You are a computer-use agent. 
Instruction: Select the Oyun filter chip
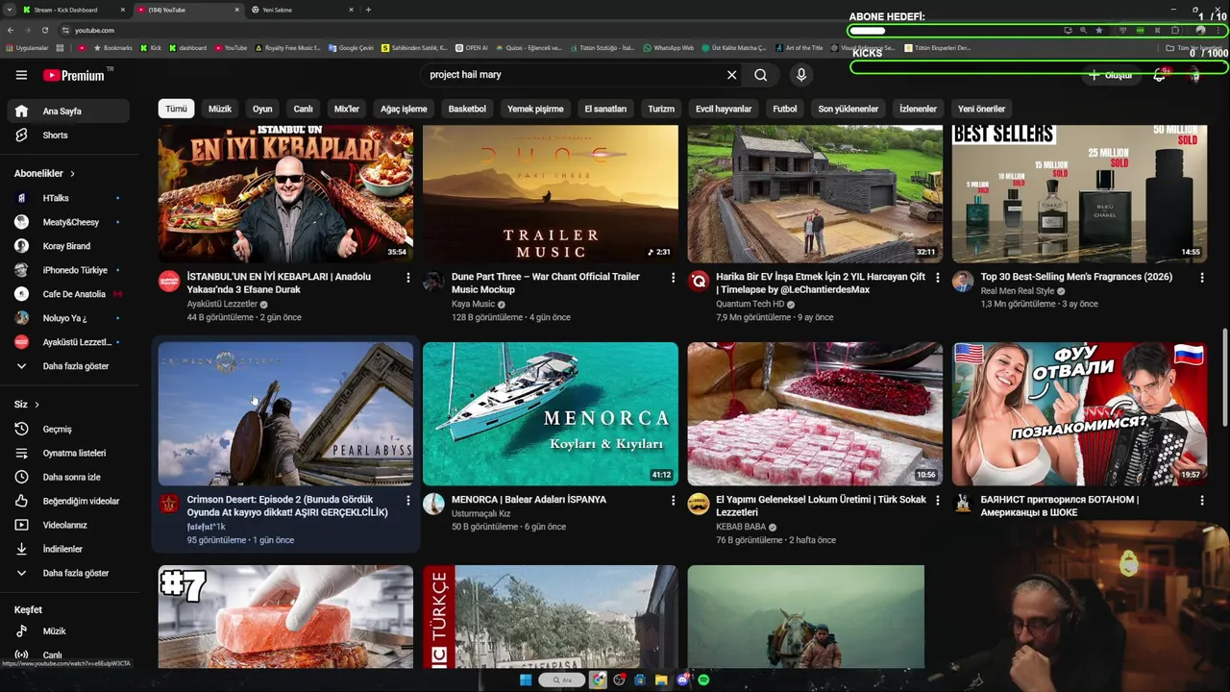[262, 109]
